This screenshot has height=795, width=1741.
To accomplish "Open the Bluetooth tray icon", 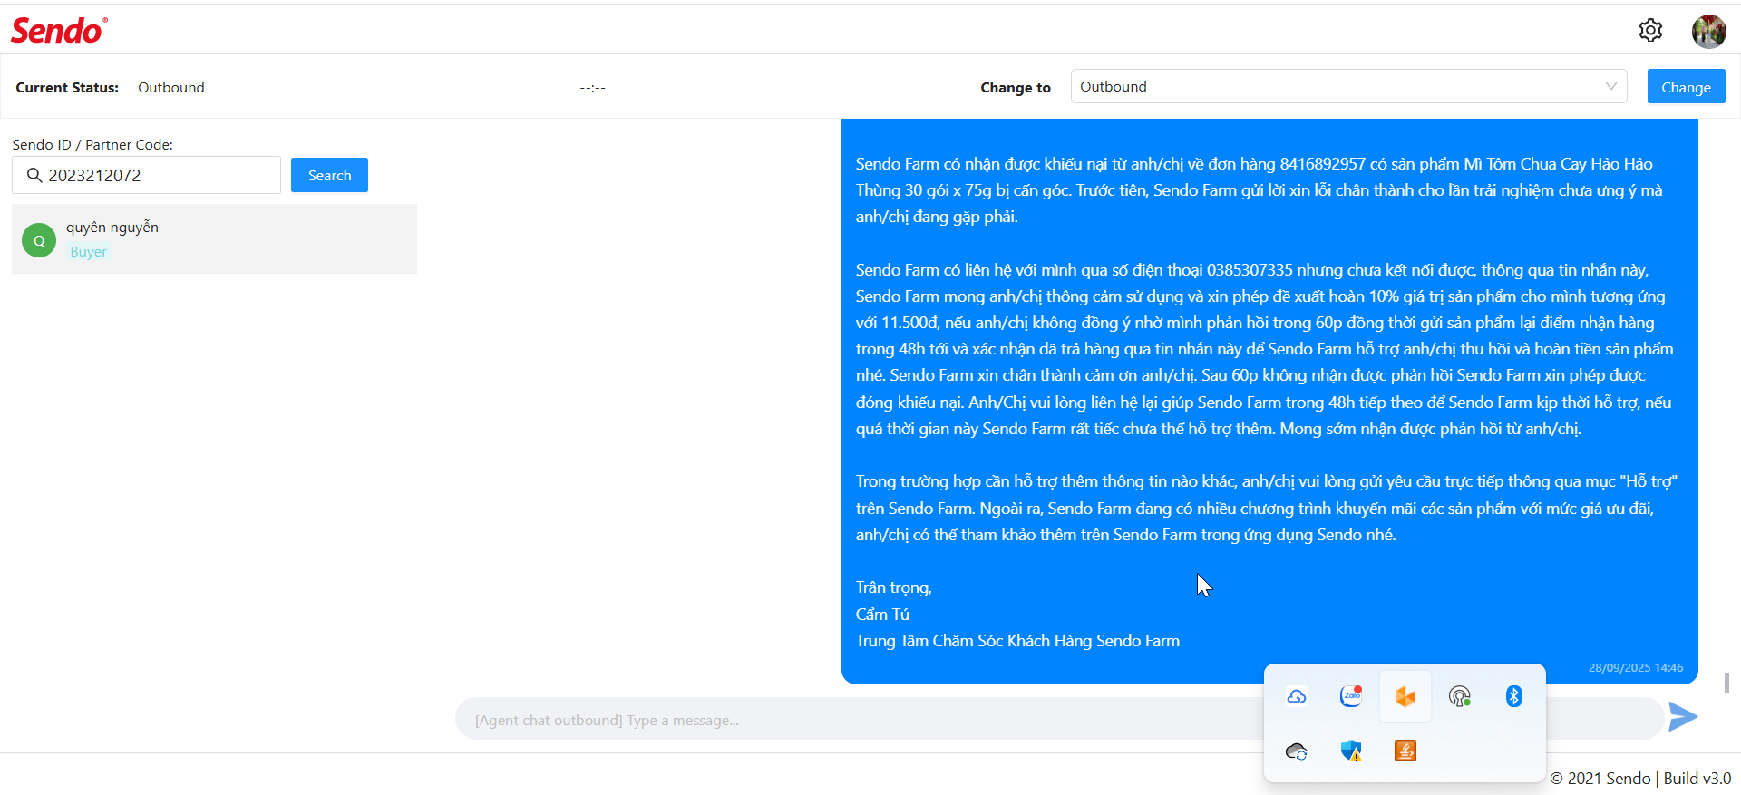I will pyautogui.click(x=1514, y=696).
